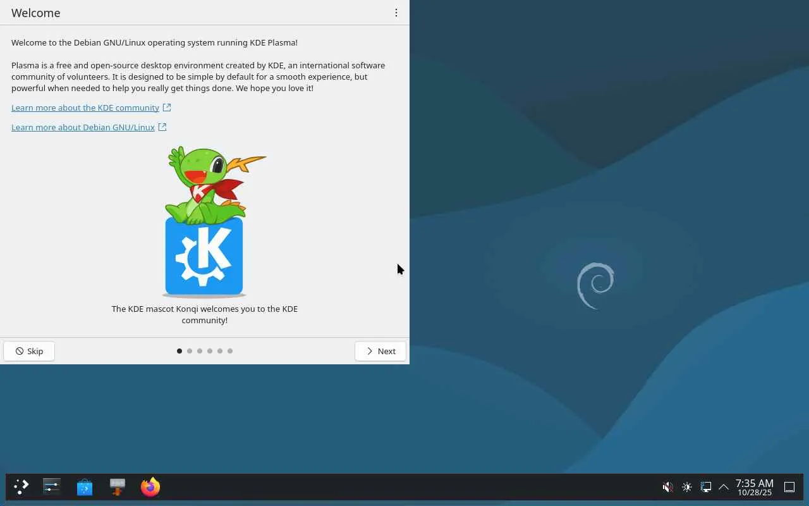This screenshot has width=809, height=506.
Task: Jump to the fifth page indicator dot
Action: click(220, 351)
